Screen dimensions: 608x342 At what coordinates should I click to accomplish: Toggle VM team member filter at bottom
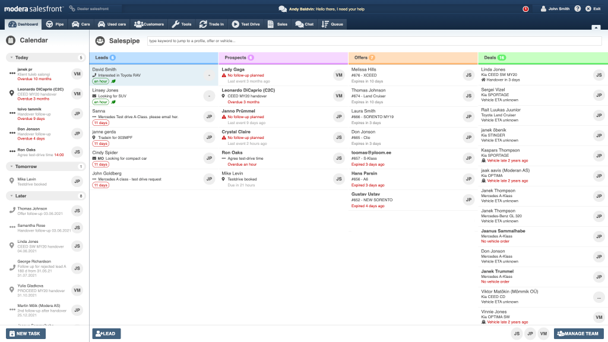pyautogui.click(x=543, y=334)
